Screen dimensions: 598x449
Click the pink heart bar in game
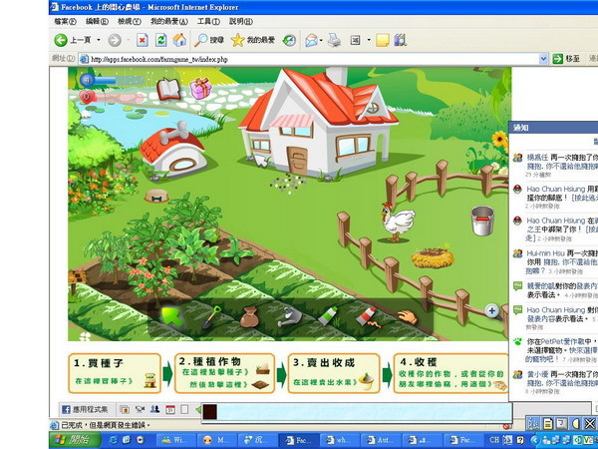coord(112,97)
